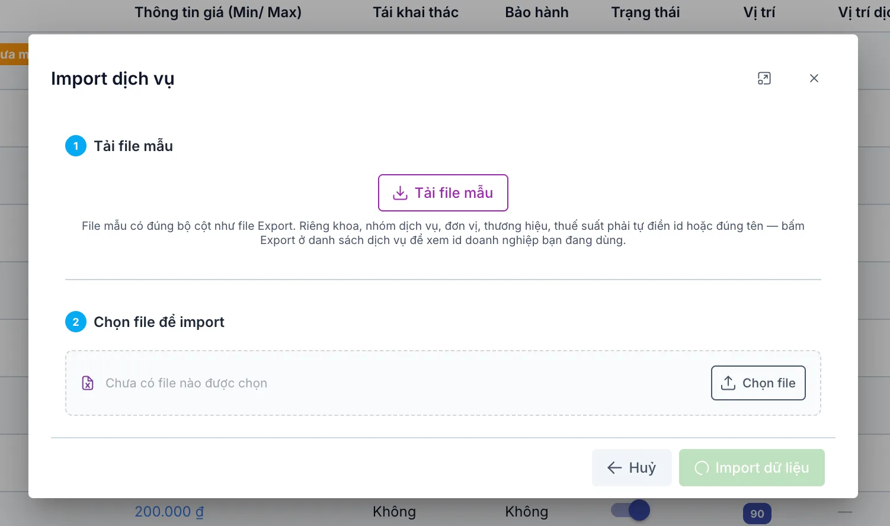Expand the Import dịch vụ dialog to fullscreen
The width and height of the screenshot is (890, 526).
coord(764,78)
